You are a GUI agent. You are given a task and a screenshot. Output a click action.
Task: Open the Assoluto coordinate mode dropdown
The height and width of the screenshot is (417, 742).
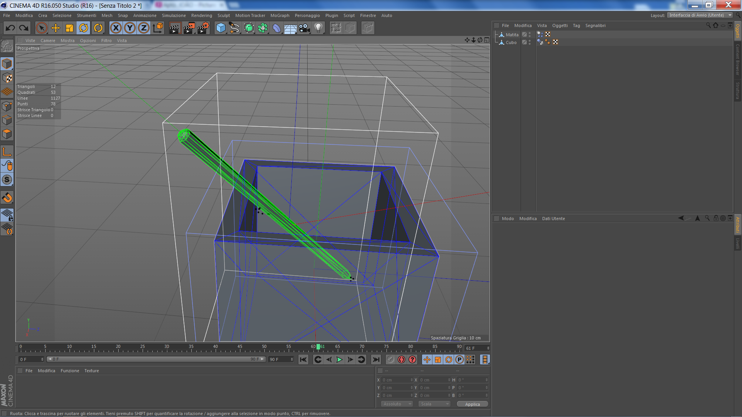tap(397, 404)
